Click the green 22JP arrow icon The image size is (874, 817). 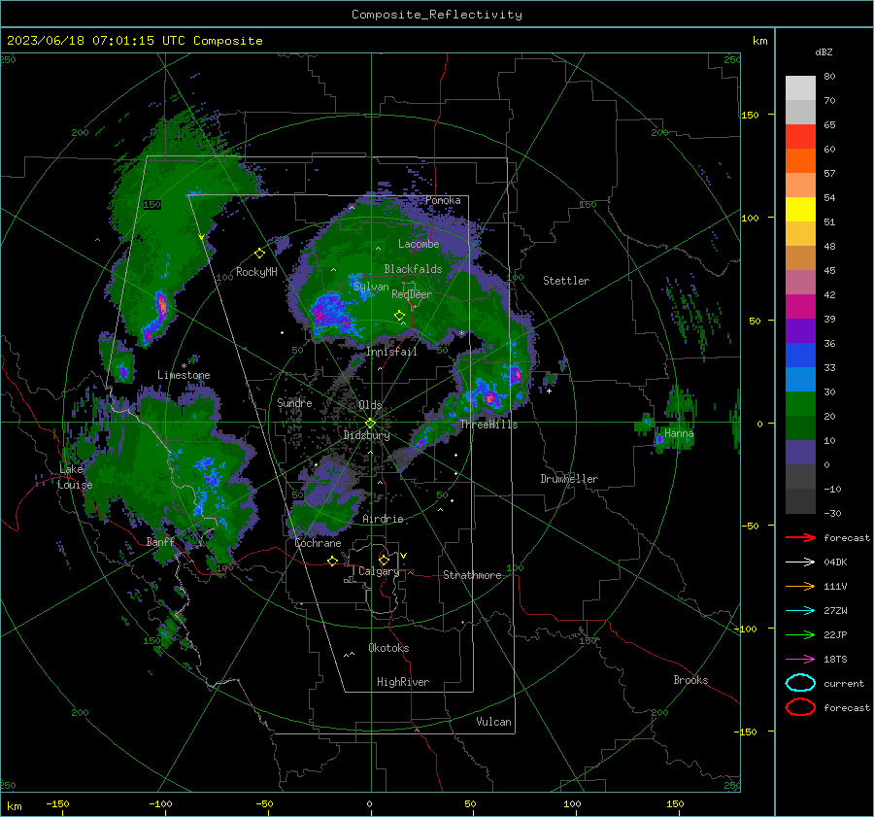pos(800,634)
